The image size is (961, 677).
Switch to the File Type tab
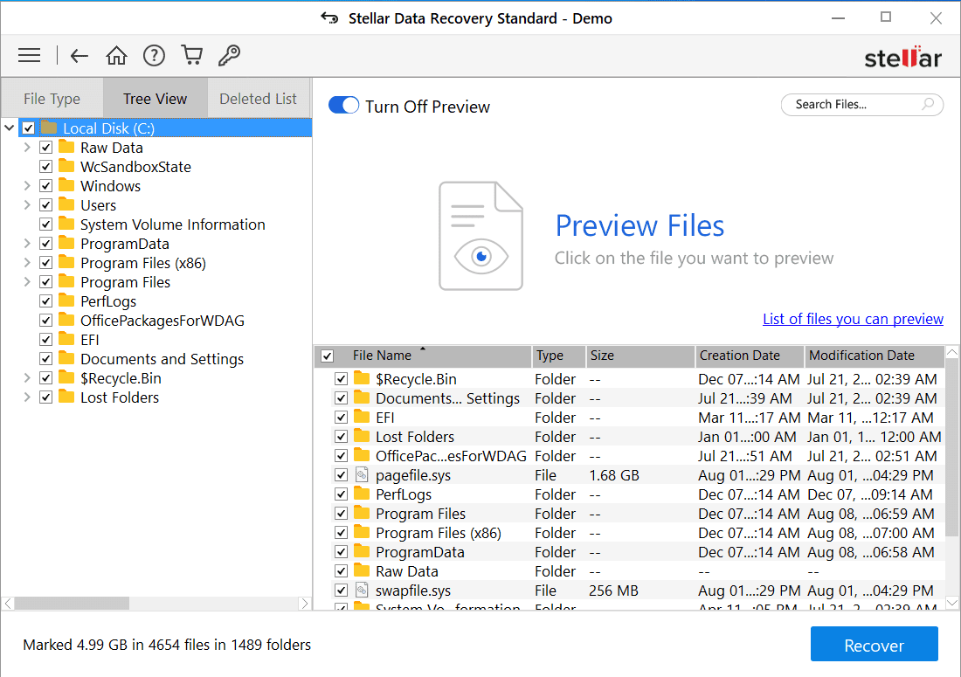click(52, 98)
